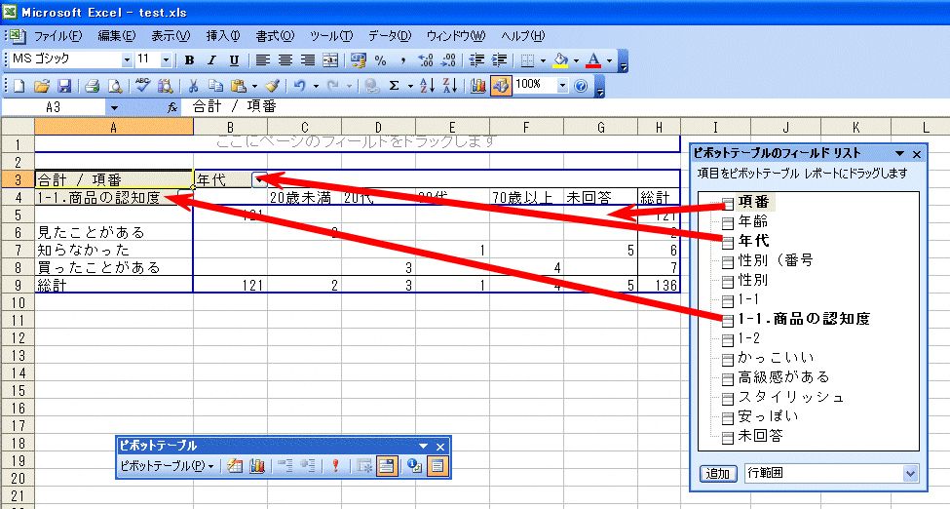Toggle Bold formatting
The height and width of the screenshot is (509, 950).
point(190,60)
